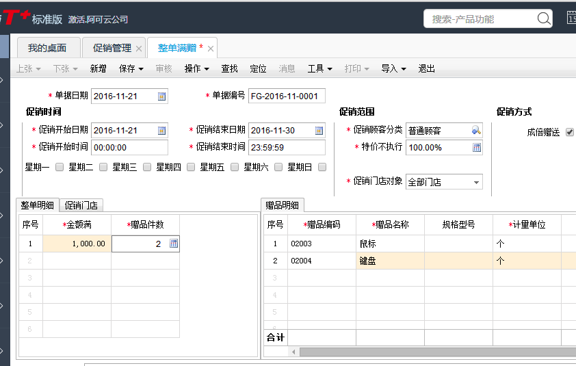Click calculator icon in 赠品件数 cell
576x366 pixels.
tap(174, 244)
